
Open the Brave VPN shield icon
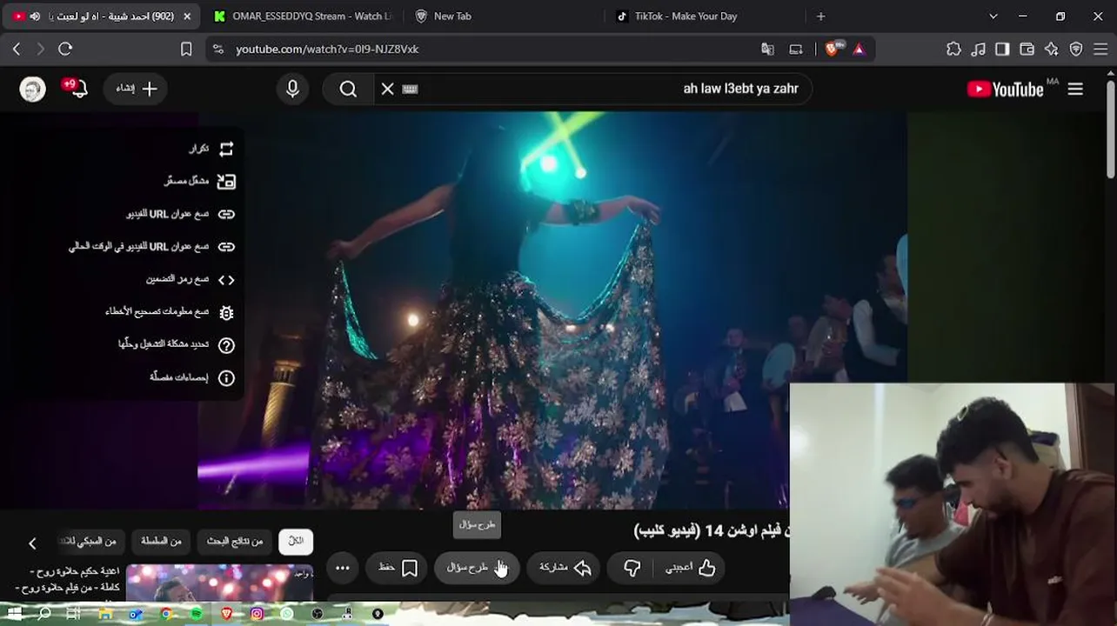point(1076,50)
